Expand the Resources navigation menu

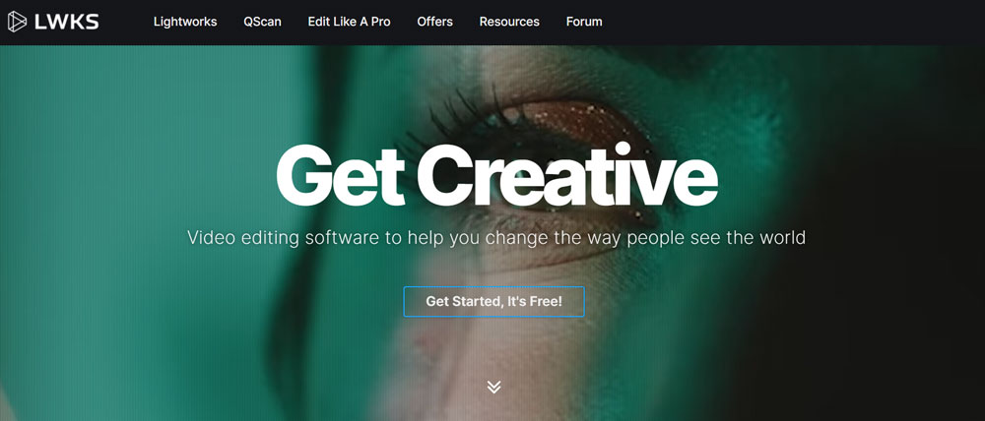(x=509, y=22)
